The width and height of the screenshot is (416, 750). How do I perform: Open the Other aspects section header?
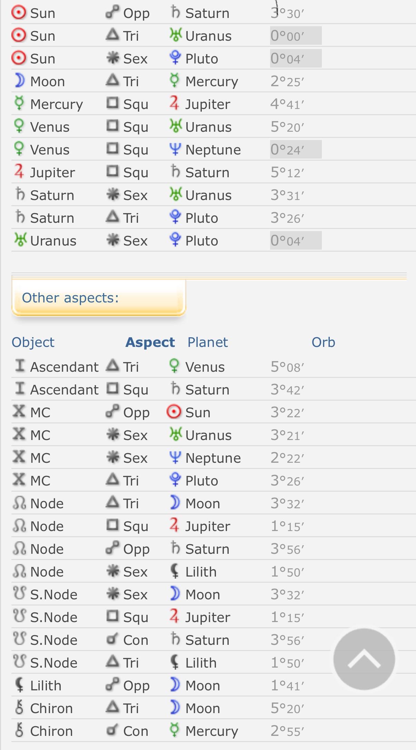click(x=70, y=297)
